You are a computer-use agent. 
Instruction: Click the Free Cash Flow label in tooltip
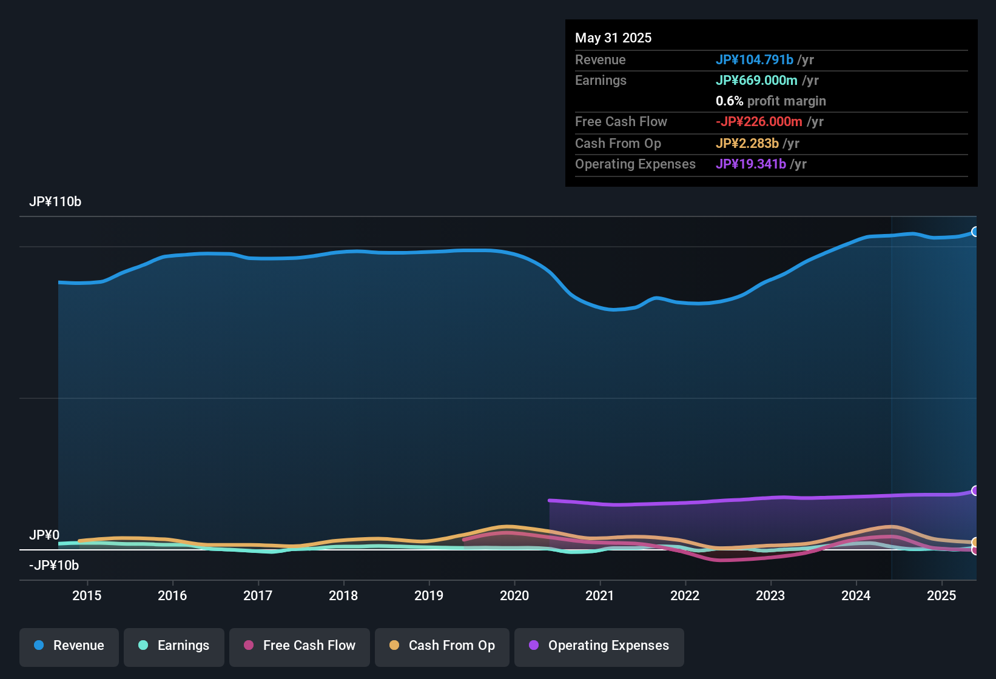click(621, 121)
